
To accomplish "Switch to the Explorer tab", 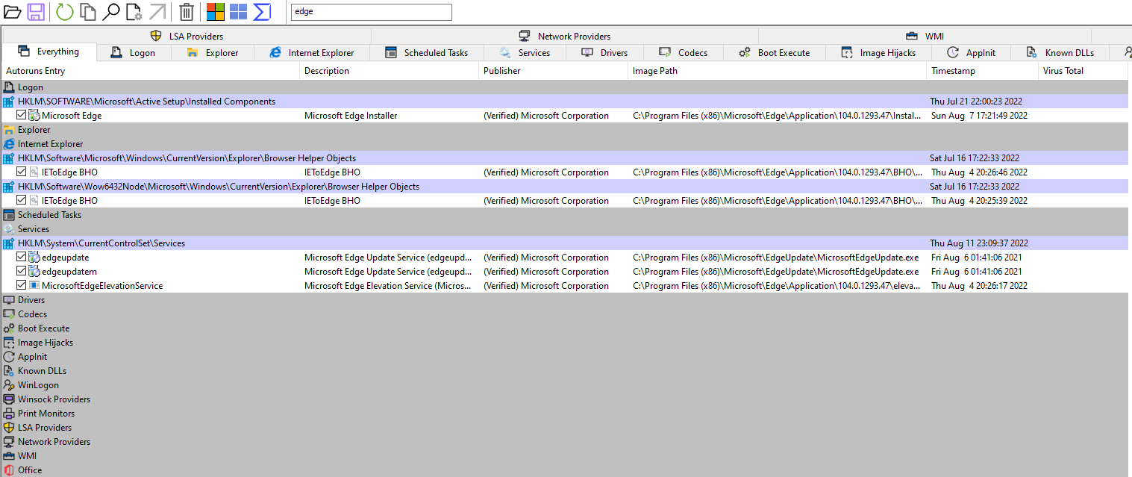I will [x=213, y=52].
